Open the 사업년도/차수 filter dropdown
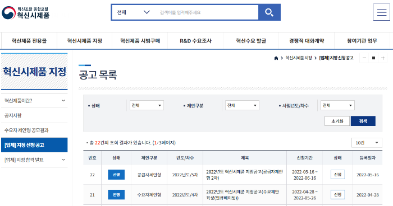393x206 pixels. click(337, 105)
